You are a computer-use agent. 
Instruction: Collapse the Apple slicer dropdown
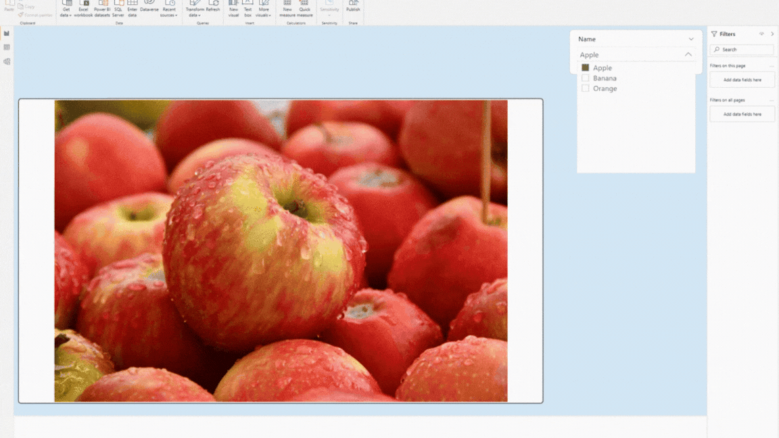(688, 54)
